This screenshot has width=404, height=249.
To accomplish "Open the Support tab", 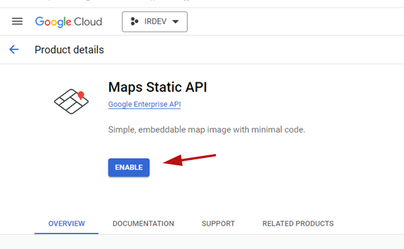I will (218, 224).
